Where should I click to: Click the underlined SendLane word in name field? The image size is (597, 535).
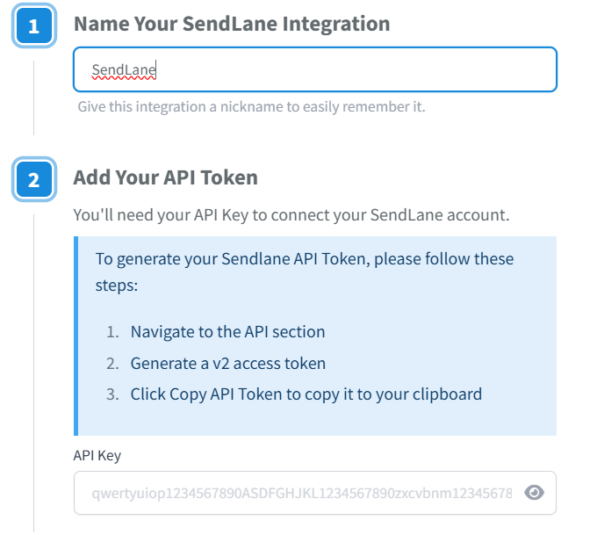pyautogui.click(x=124, y=69)
